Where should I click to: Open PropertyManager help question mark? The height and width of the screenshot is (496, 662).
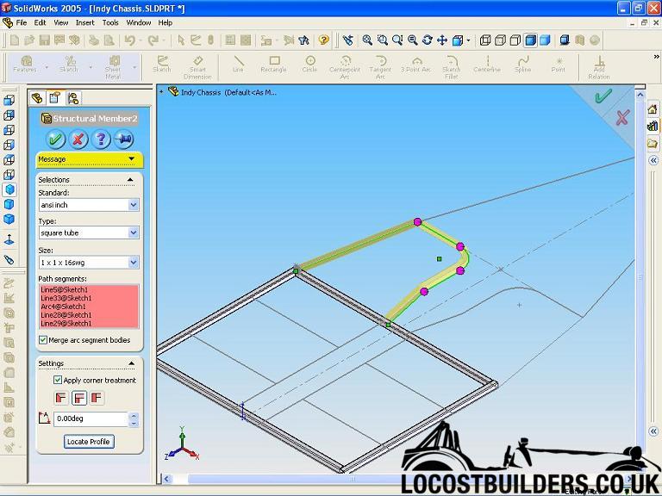coord(101,139)
